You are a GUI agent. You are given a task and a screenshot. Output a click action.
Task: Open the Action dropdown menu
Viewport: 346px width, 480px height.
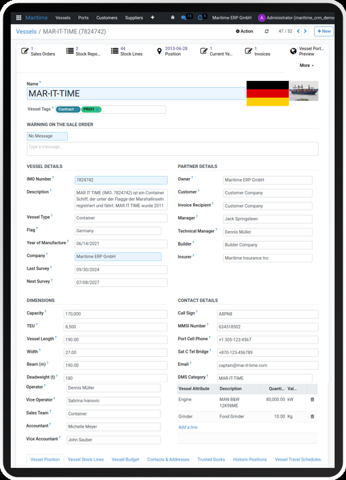tap(245, 31)
